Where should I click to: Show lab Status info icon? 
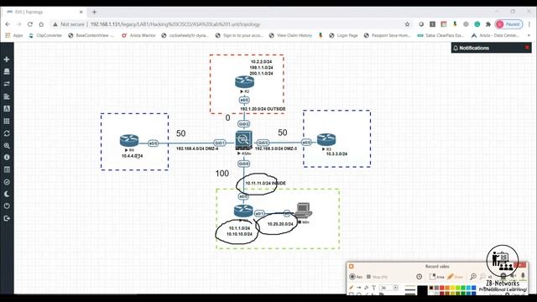coord(7,158)
